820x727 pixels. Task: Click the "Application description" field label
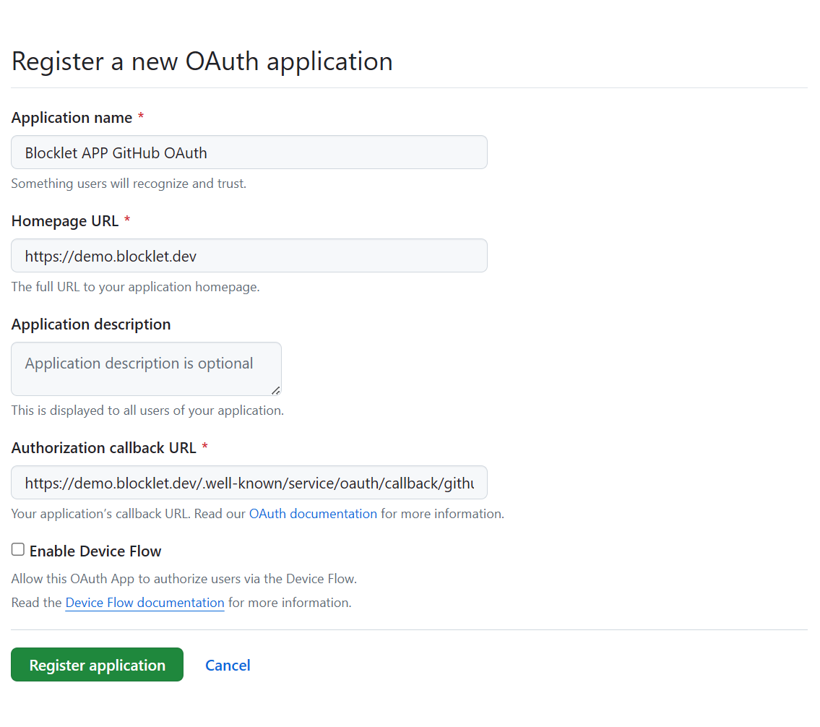pos(91,324)
